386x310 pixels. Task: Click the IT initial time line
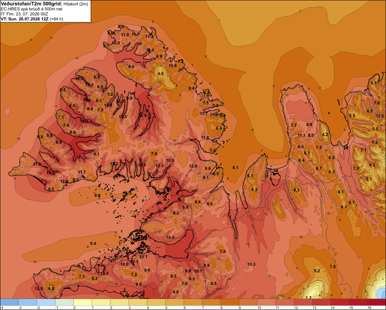(24, 14)
